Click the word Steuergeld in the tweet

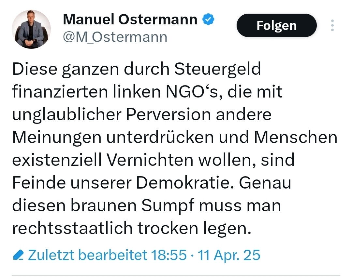pyautogui.click(x=217, y=69)
